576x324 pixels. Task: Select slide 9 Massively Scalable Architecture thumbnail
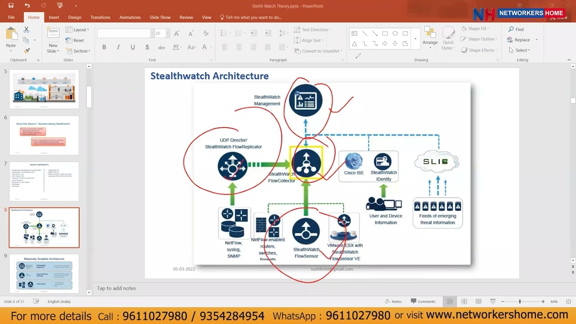(x=44, y=274)
